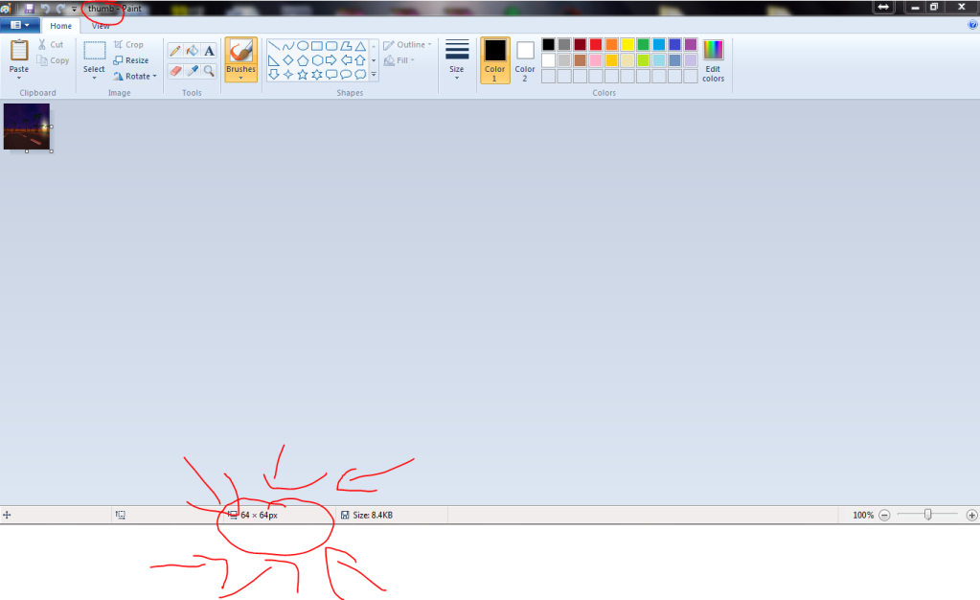Expand the Select tool options arrow

tap(94, 78)
